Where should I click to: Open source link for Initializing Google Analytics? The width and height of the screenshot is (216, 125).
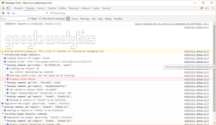[x=196, y=55]
